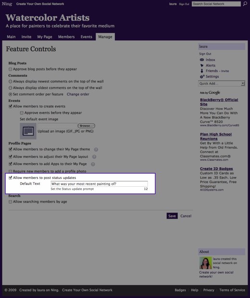Click the help icon beside add Apps option

pyautogui.click(x=93, y=164)
